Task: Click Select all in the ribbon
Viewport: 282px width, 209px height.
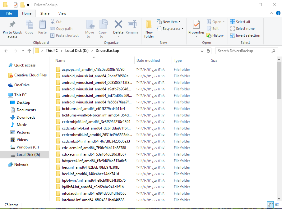Action: coord(240,22)
